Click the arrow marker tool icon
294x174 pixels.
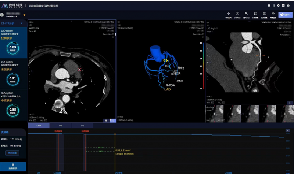pyautogui.click(x=246, y=14)
